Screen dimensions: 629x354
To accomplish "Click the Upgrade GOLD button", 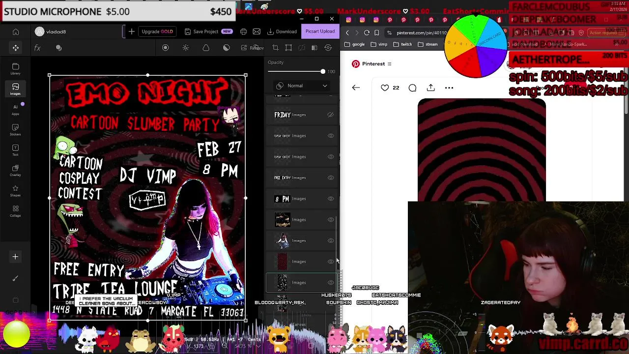I will [x=157, y=31].
